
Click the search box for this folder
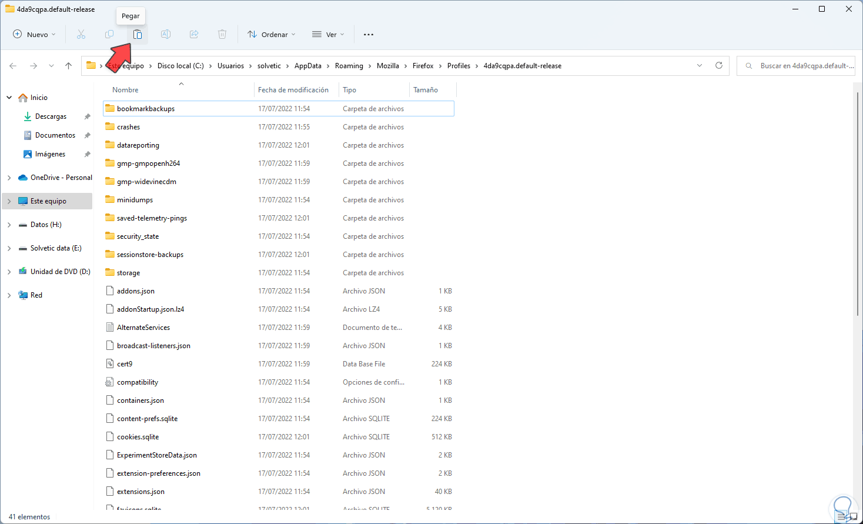coord(797,66)
